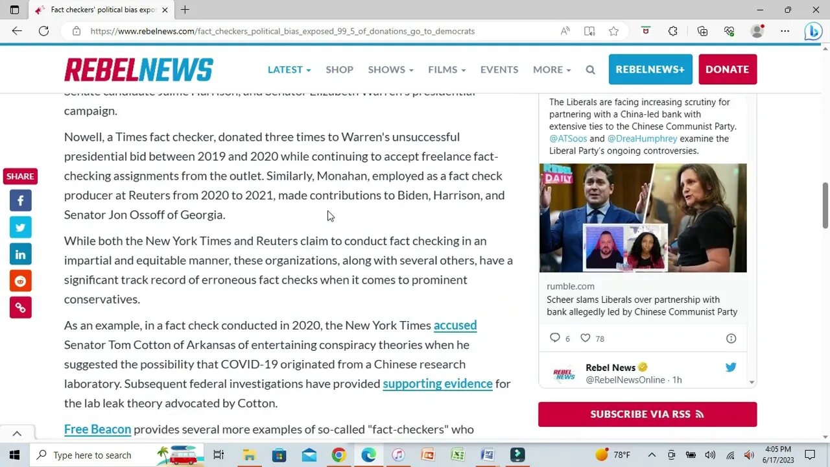
Task: Click the rumble.com source text
Action: pos(570,286)
